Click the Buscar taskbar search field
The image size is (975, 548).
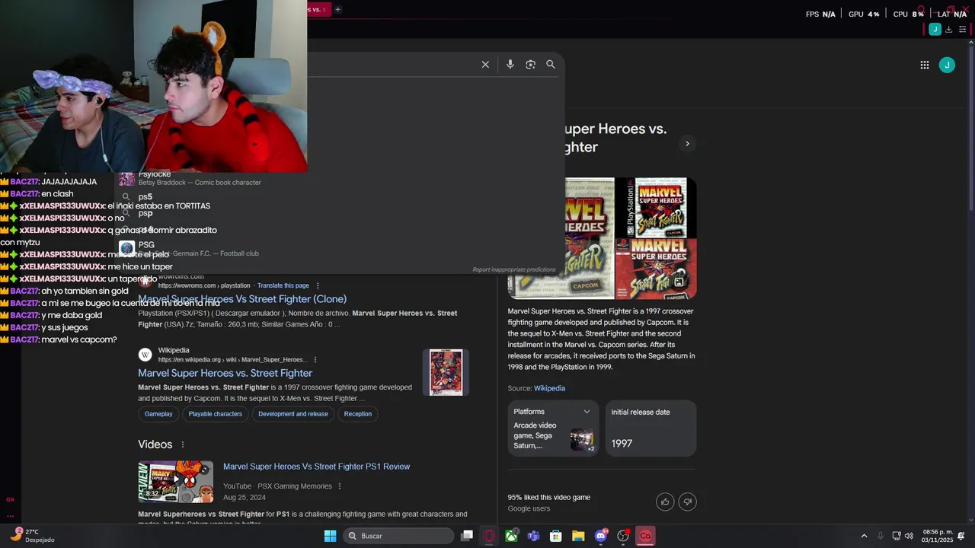click(x=398, y=536)
